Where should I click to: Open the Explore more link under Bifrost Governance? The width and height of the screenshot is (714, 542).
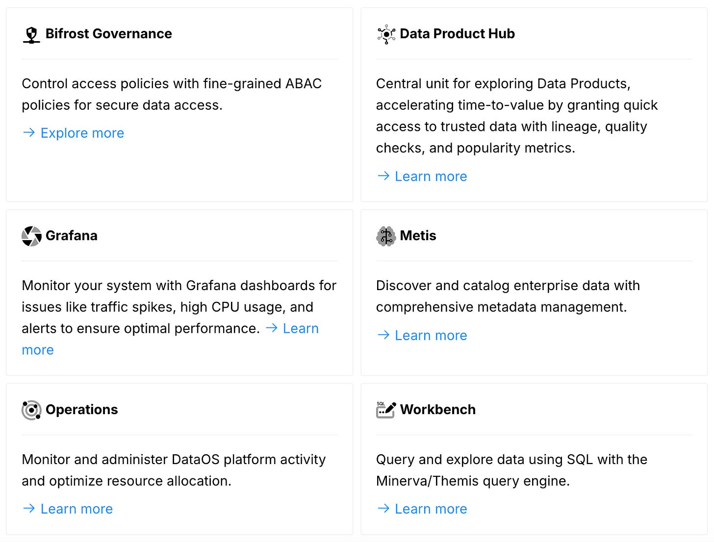(x=73, y=133)
